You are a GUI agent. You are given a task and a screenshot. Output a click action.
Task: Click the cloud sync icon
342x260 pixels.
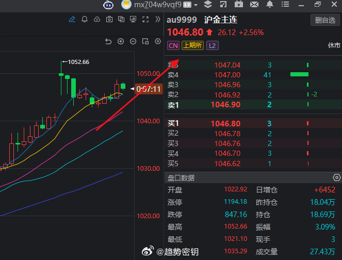pyautogui.click(x=97, y=20)
